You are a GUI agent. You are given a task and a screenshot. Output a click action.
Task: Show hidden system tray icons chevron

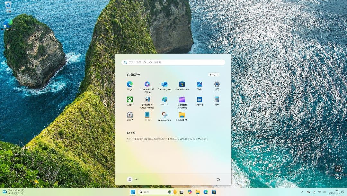click(x=303, y=192)
